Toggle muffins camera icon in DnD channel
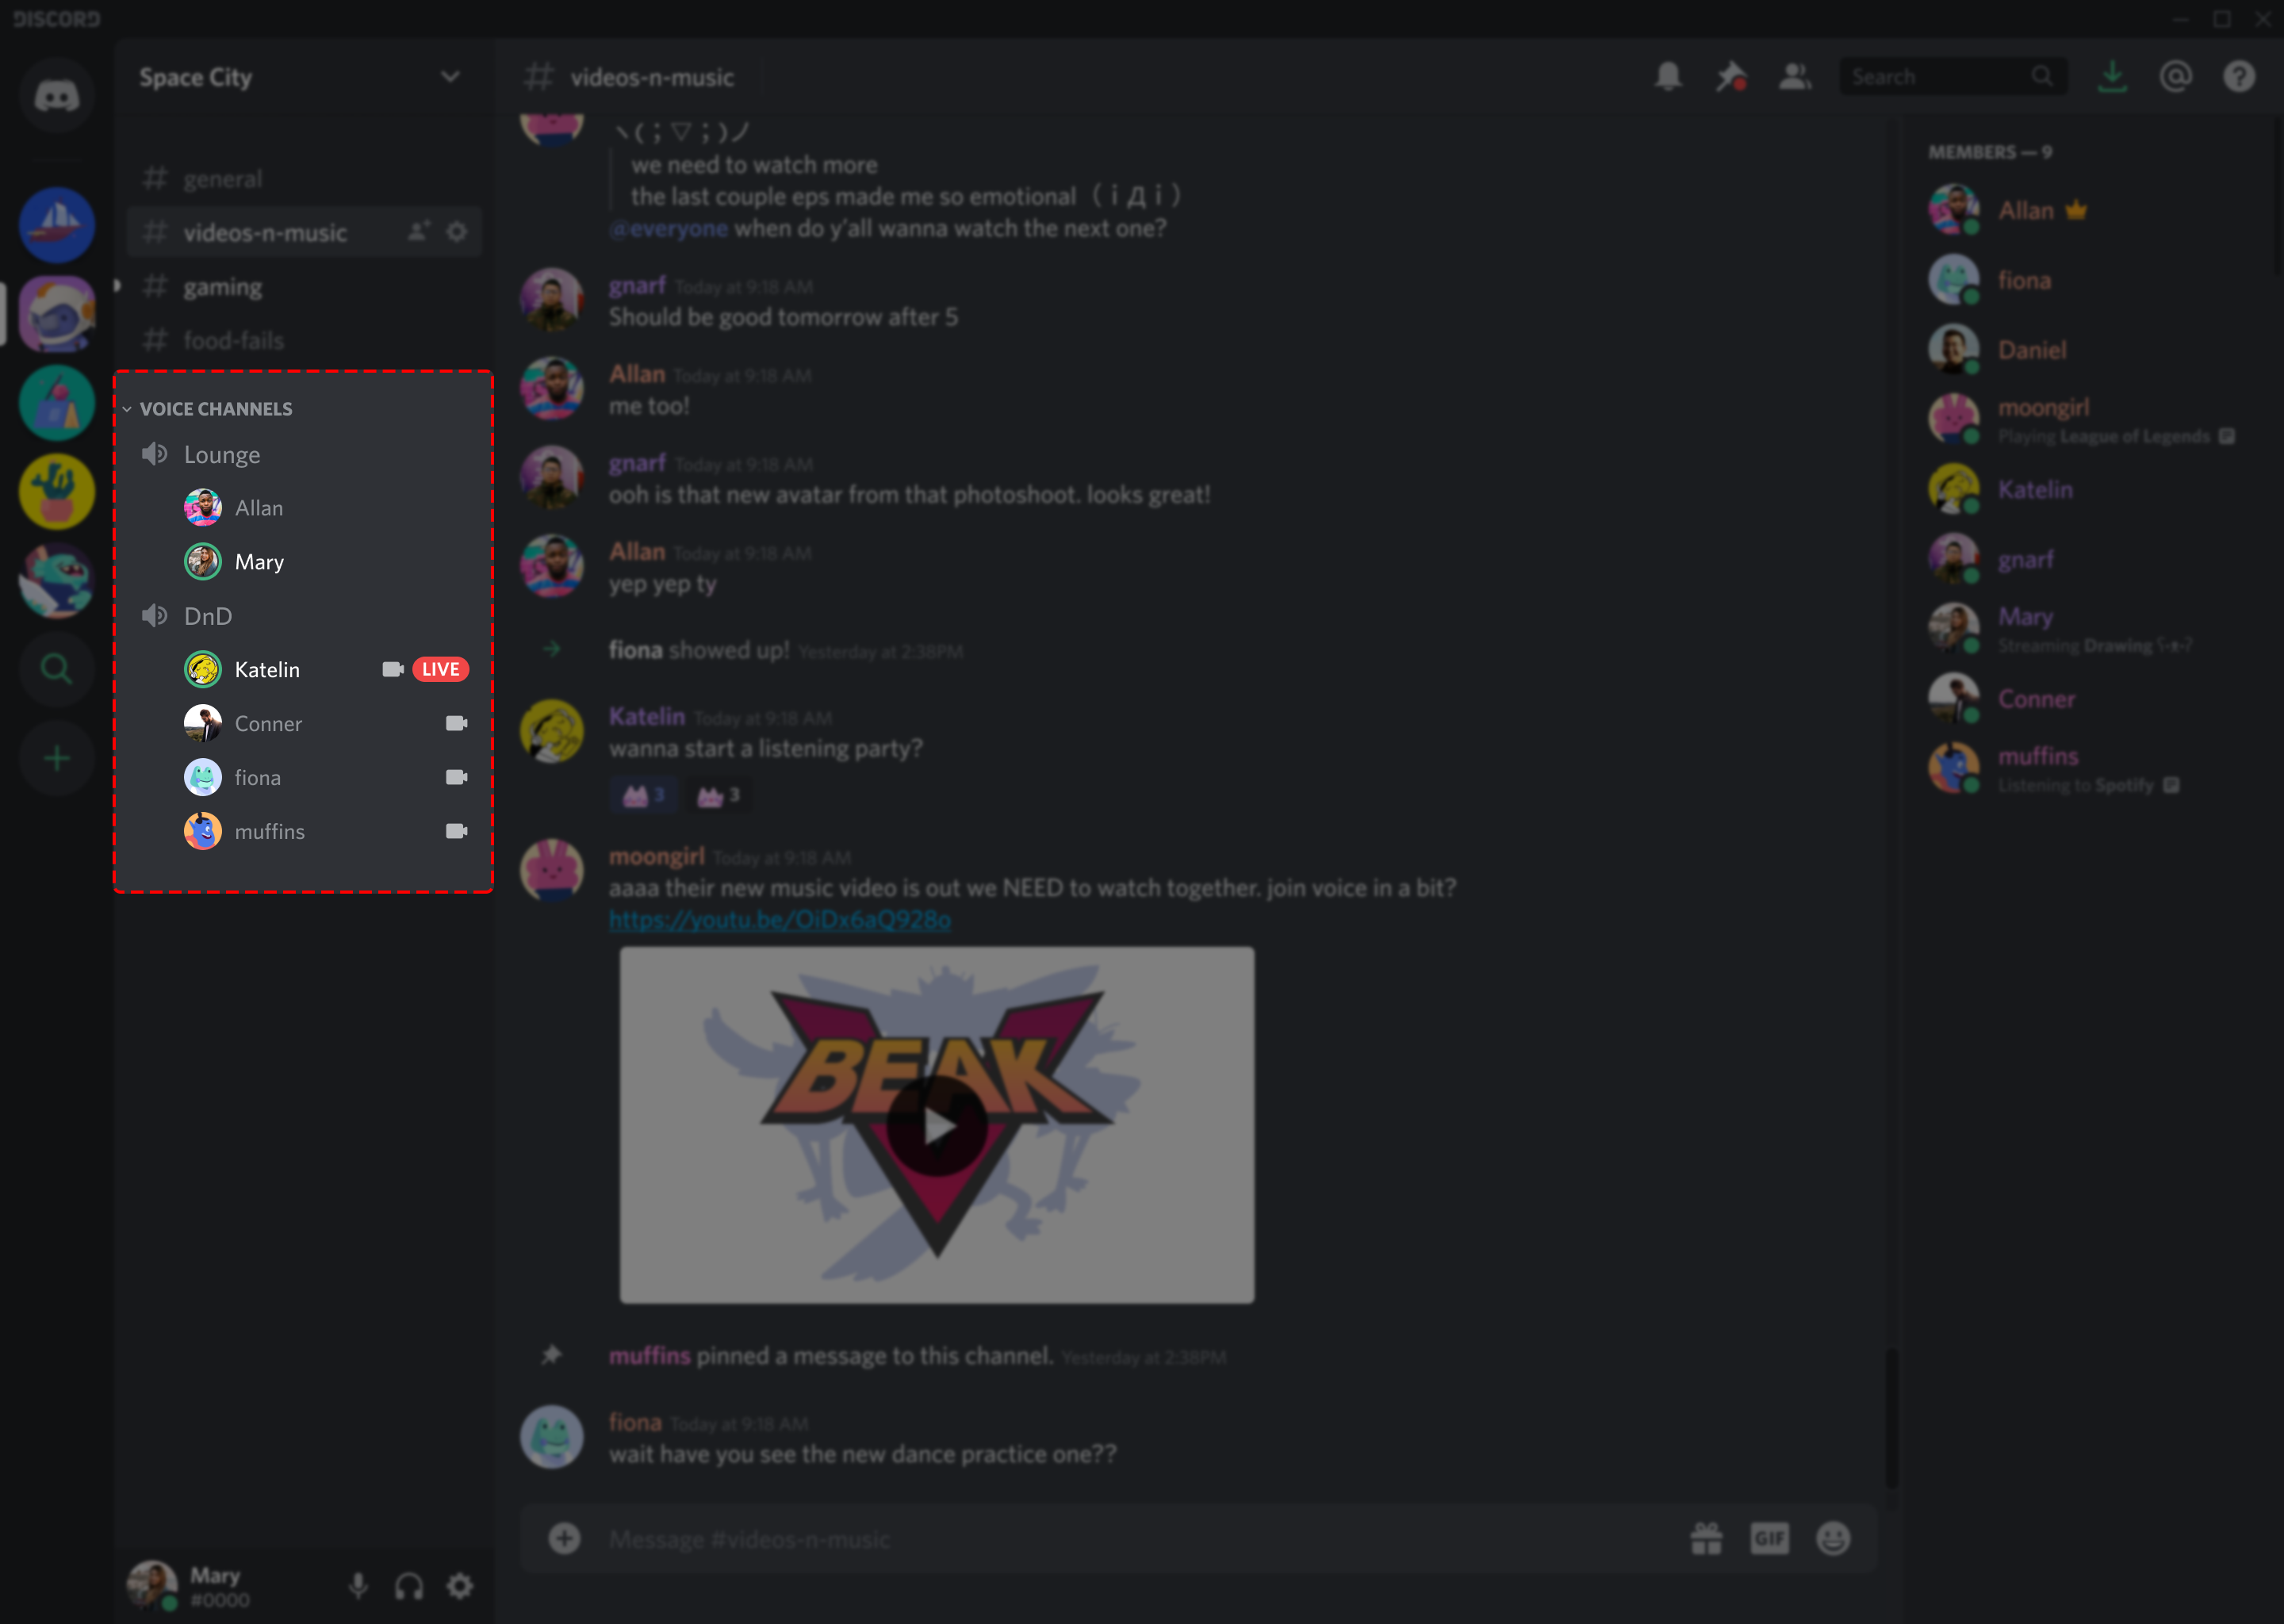The height and width of the screenshot is (1624, 2284). (x=457, y=831)
